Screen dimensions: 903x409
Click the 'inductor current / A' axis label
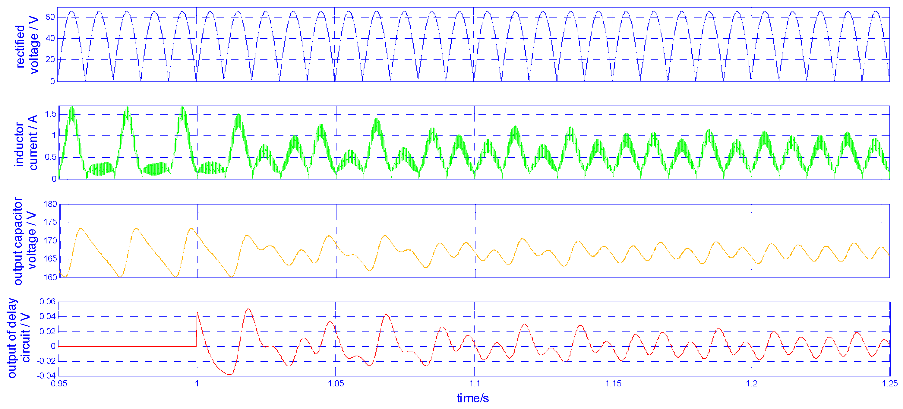[26, 143]
